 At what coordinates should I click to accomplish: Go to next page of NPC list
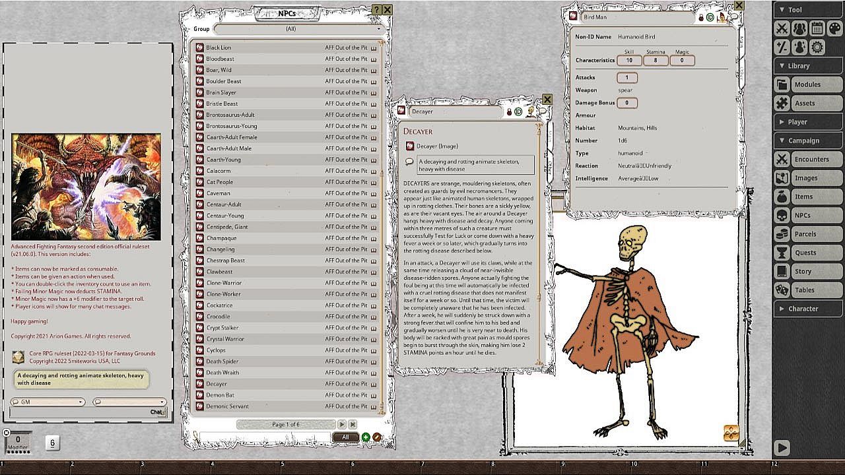[x=342, y=424]
